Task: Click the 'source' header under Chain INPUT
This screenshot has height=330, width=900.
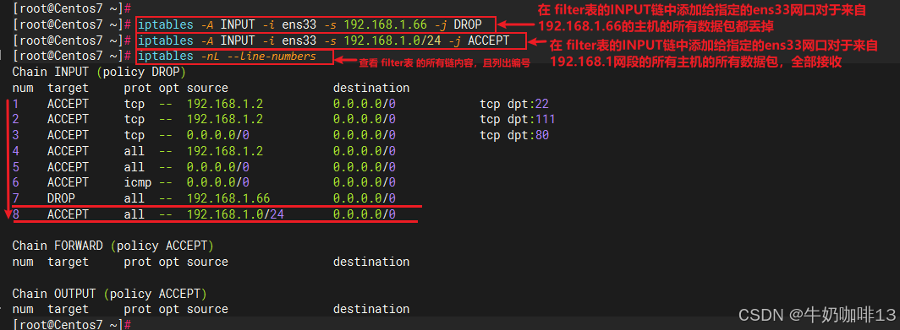Action: click(x=207, y=88)
